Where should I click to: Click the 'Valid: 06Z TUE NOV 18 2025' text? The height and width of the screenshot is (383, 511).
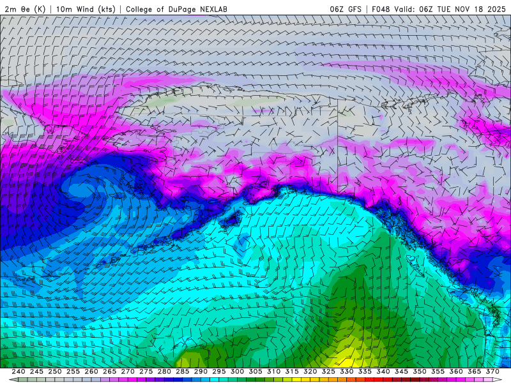coord(450,9)
